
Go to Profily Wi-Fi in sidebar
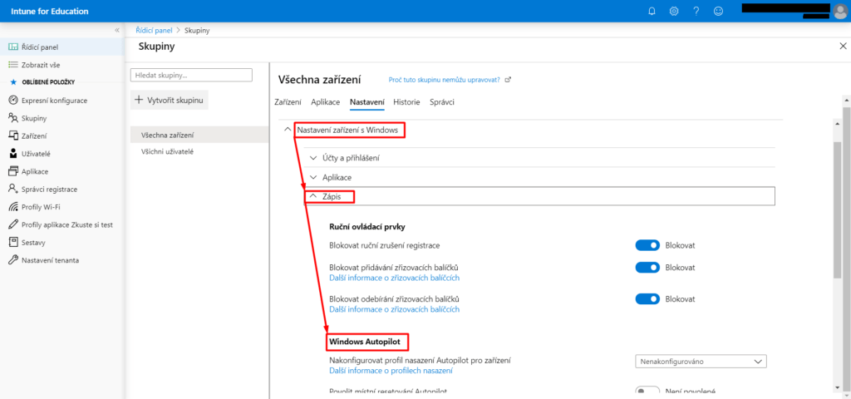tap(40, 206)
